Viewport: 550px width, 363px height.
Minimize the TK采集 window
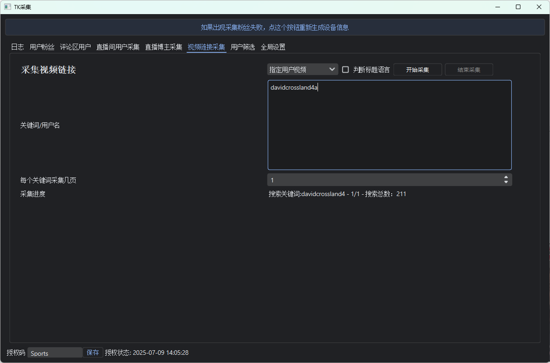[497, 7]
